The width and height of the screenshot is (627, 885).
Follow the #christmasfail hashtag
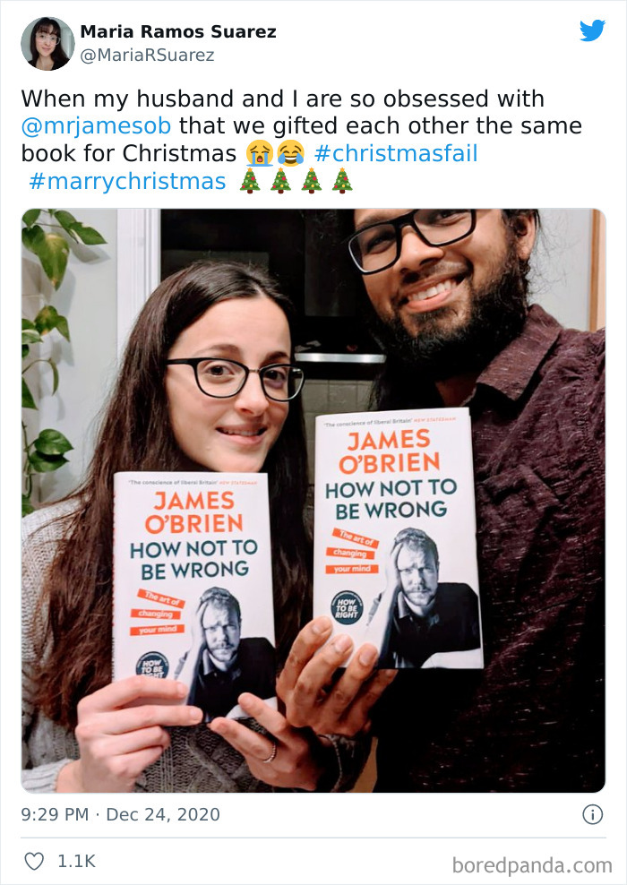point(396,153)
